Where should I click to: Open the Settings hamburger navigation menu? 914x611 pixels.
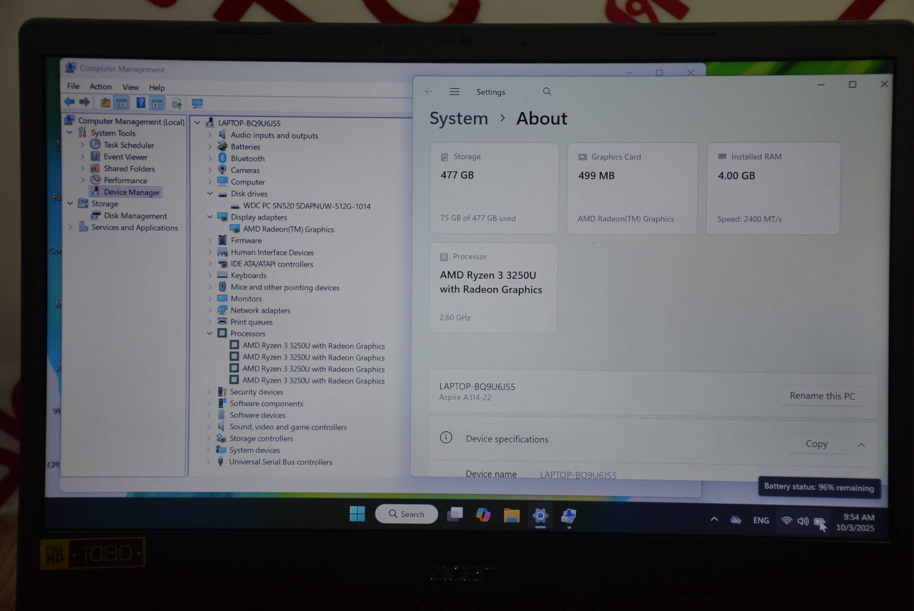[454, 91]
